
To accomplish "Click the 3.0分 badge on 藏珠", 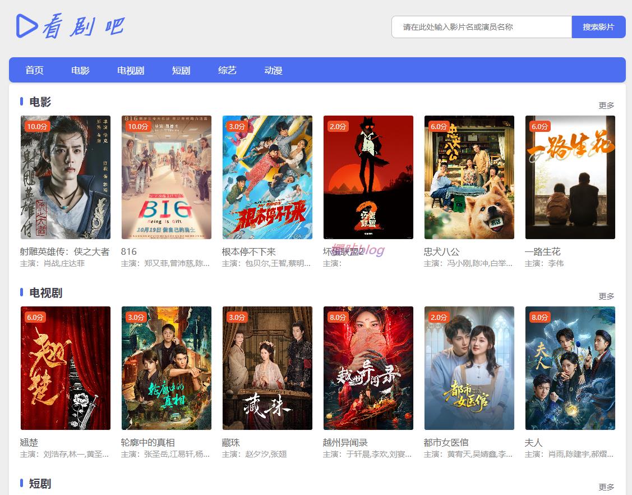I will point(237,317).
